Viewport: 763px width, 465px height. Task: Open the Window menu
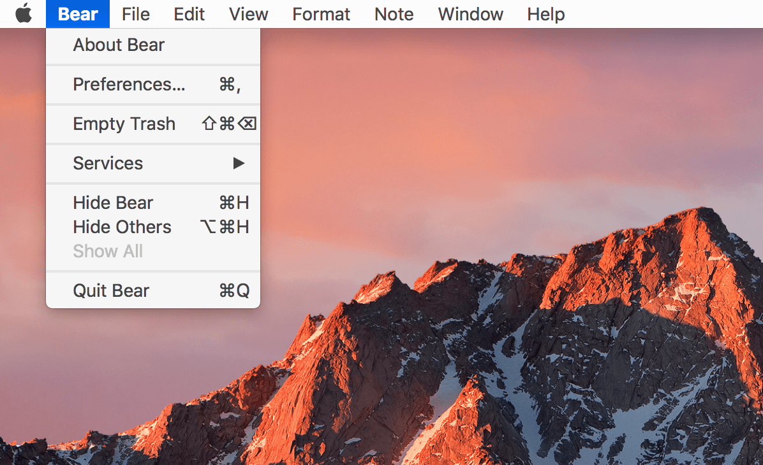(x=470, y=14)
